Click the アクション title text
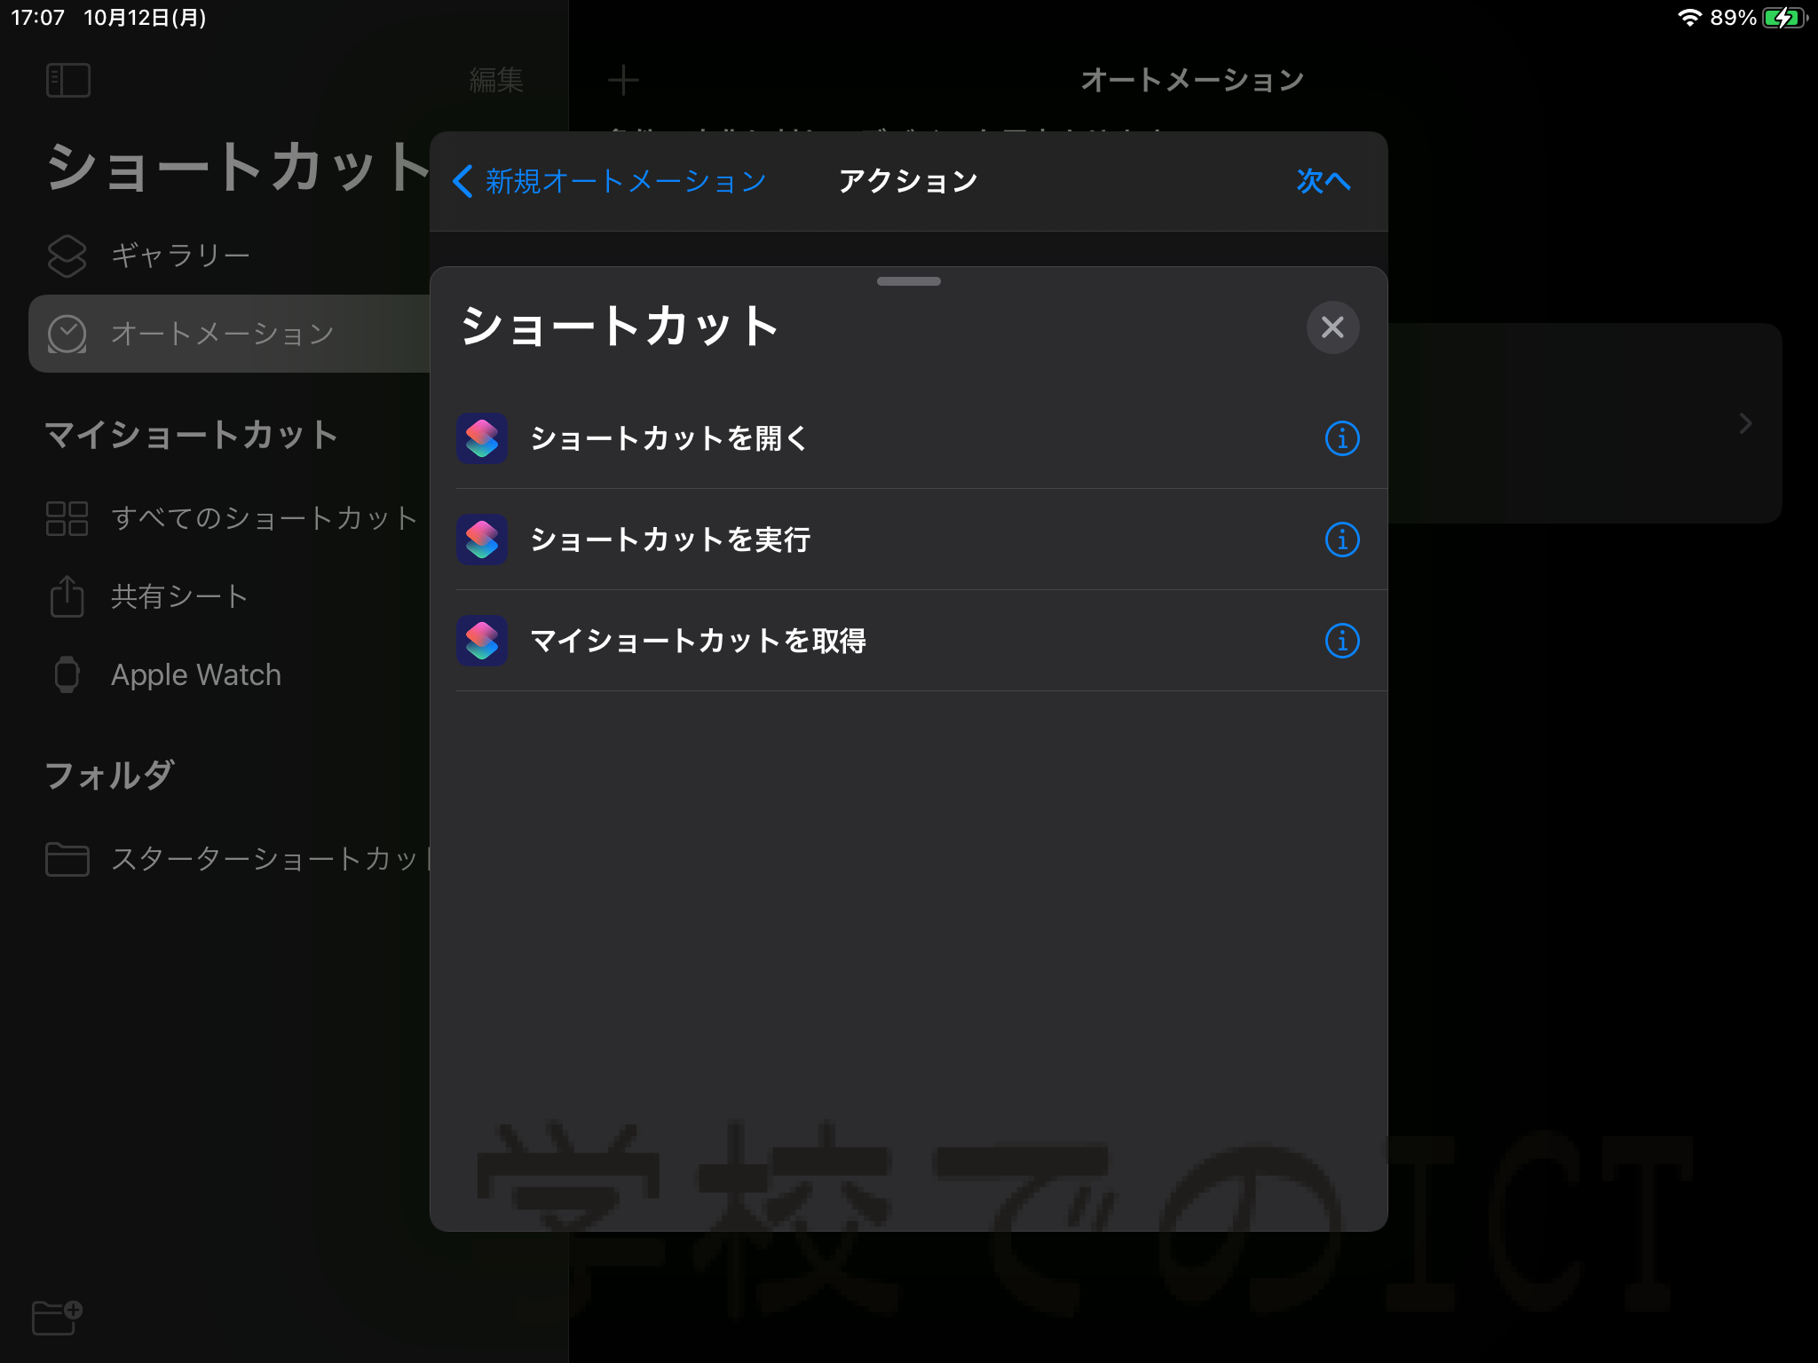Viewport: 1818px width, 1363px height. point(908,181)
